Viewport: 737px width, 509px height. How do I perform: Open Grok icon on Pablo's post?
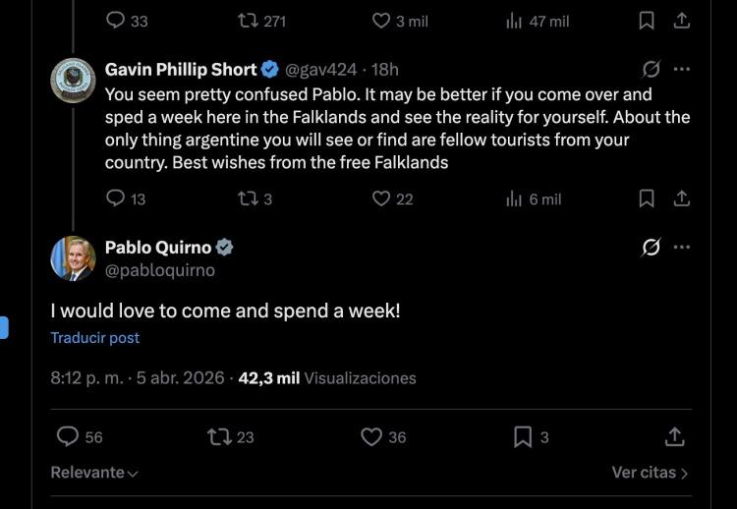click(x=651, y=248)
